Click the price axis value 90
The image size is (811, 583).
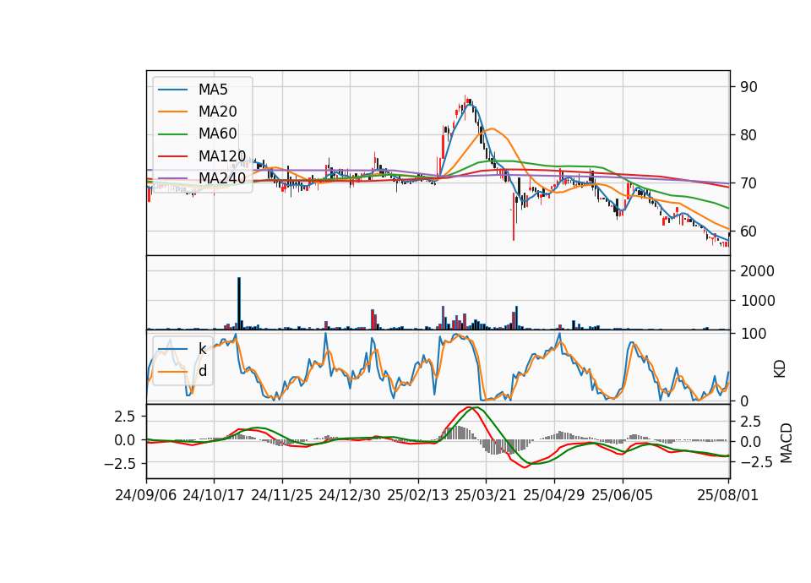pos(748,87)
